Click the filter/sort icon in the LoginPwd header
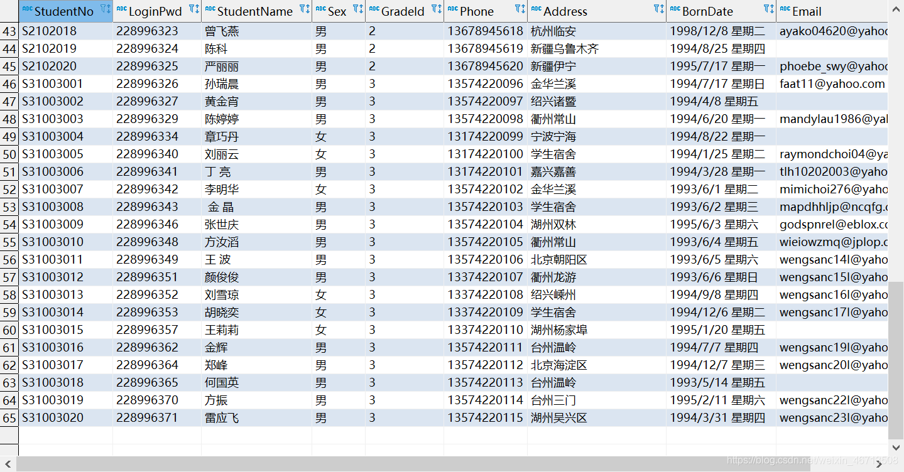 [x=194, y=9]
